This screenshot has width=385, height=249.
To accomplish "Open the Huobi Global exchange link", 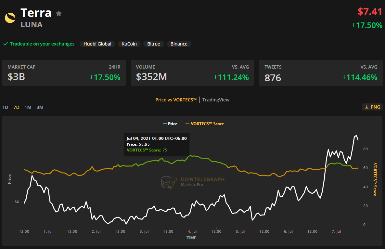I will click(x=97, y=44).
